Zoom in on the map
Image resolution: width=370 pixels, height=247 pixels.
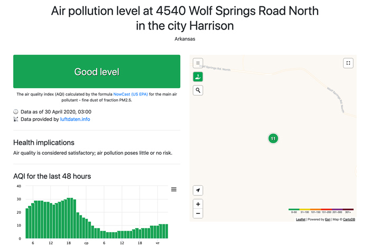198,204
